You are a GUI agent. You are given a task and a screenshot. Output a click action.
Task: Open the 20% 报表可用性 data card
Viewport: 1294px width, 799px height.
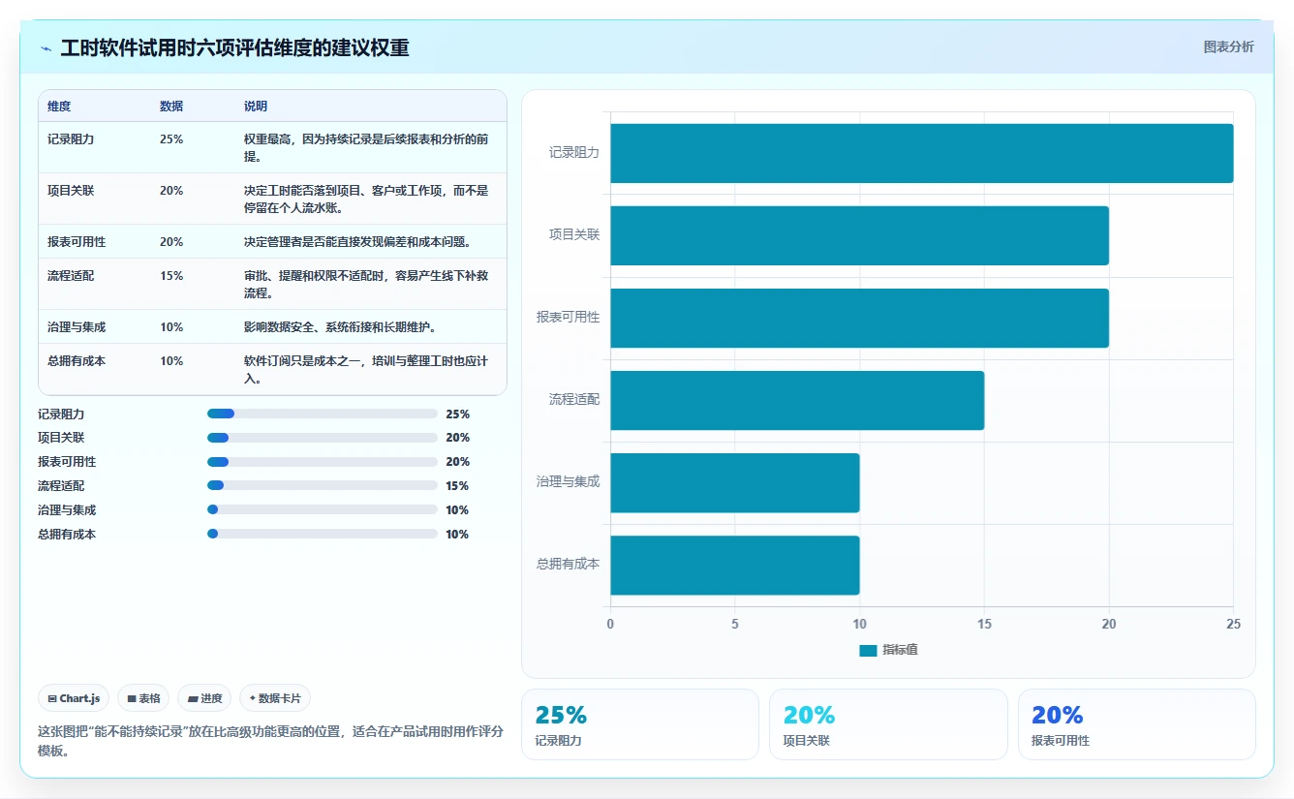point(1136,724)
